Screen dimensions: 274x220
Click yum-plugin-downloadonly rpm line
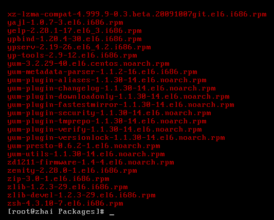point(118,97)
